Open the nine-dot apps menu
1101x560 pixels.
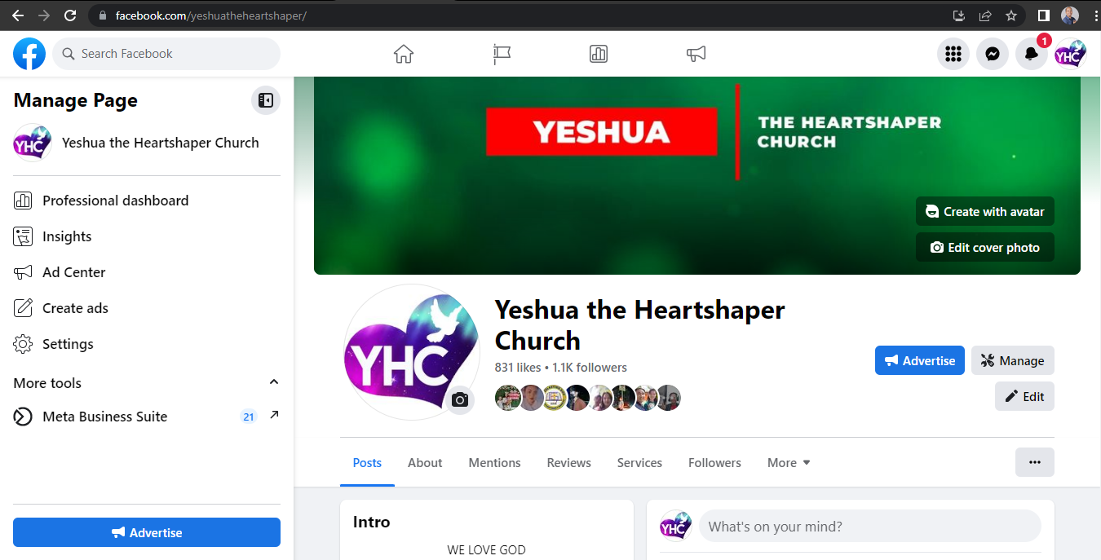[x=953, y=54]
